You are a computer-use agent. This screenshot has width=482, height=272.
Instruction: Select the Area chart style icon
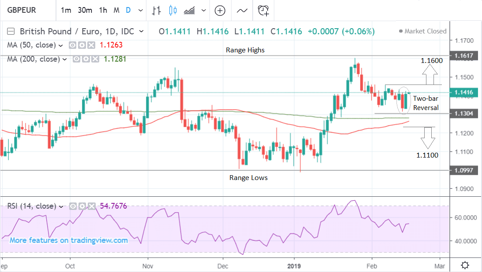coord(190,10)
